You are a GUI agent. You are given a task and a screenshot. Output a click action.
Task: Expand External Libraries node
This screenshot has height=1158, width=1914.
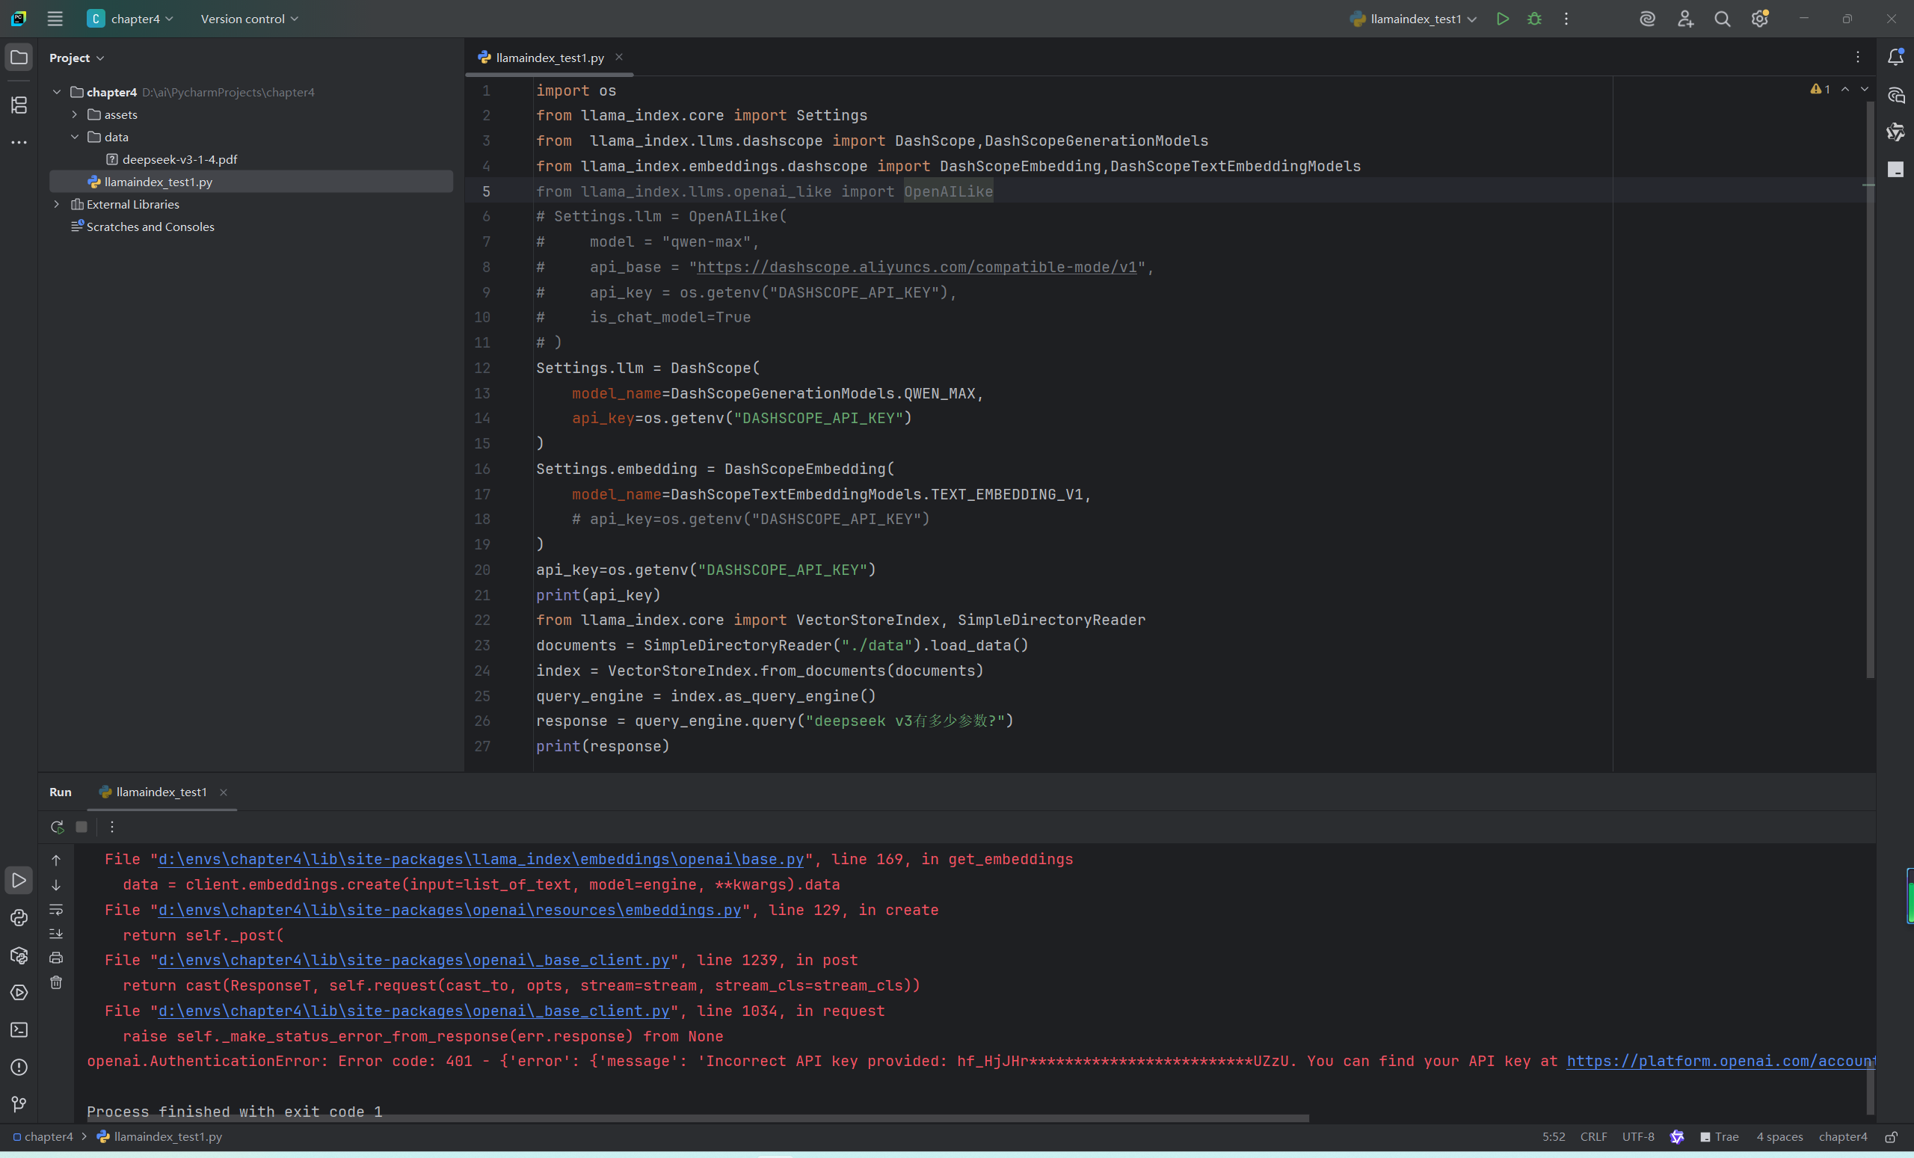pos(57,204)
